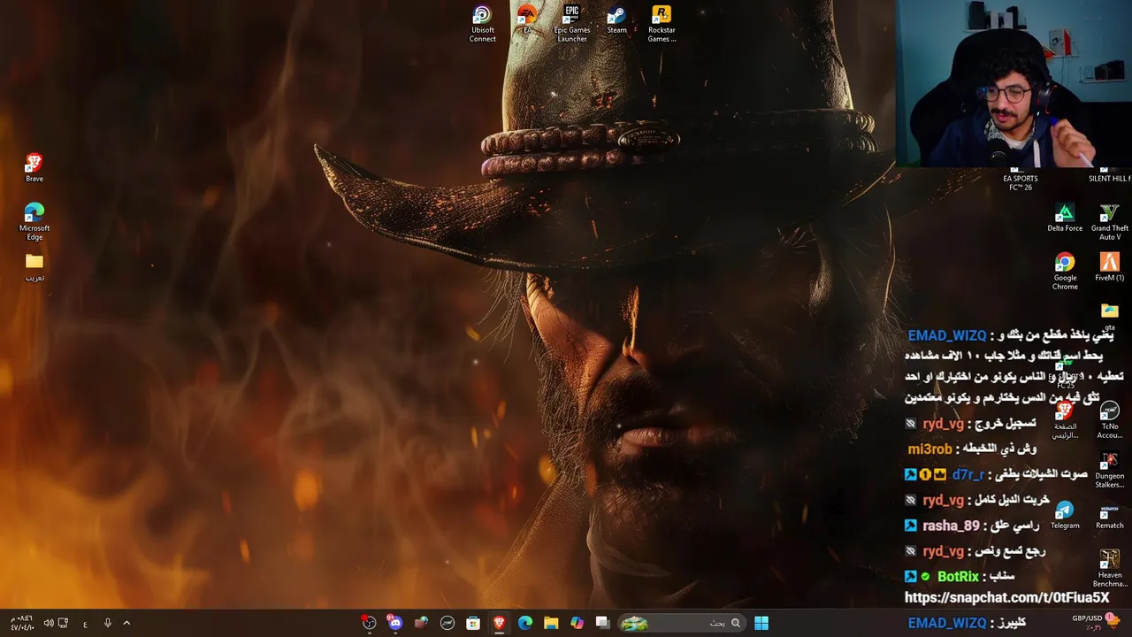The image size is (1132, 637).
Task: Open Task View from the taskbar
Action: [603, 623]
